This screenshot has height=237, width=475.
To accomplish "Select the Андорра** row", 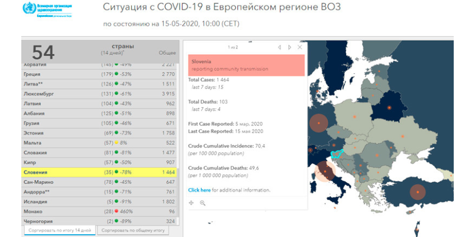I will tap(99, 192).
